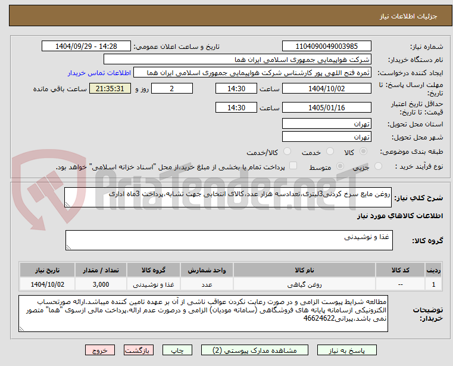The width and height of the screenshot is (453, 366).
Task: Click the بازگشت back button
Action: 138,350
